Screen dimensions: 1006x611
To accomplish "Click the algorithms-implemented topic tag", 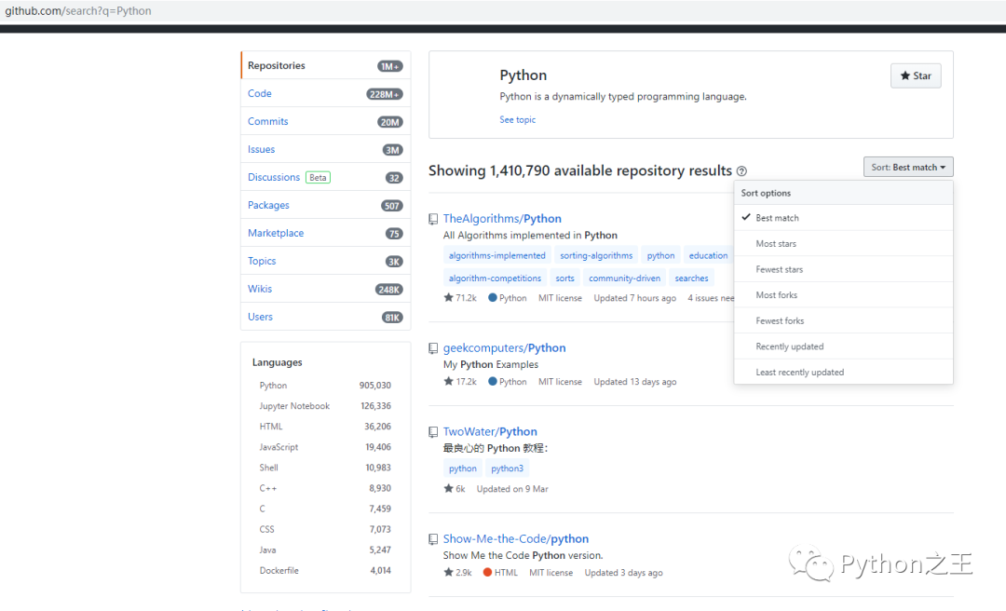I will pyautogui.click(x=497, y=255).
